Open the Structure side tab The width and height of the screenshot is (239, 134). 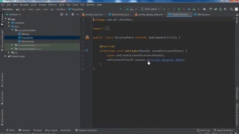click(2, 80)
